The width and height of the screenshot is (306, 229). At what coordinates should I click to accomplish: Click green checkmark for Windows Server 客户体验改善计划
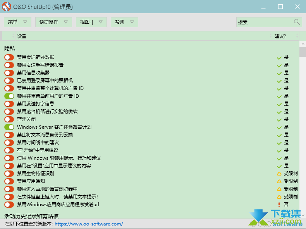[x=279, y=127]
